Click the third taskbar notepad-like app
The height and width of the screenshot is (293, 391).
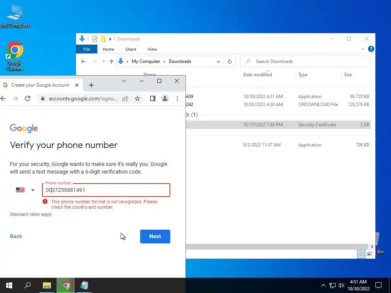(x=84, y=285)
